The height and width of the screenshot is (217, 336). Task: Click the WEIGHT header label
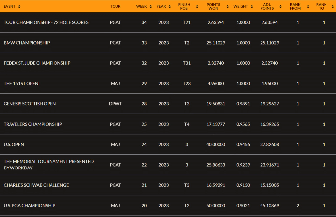click(x=241, y=6)
